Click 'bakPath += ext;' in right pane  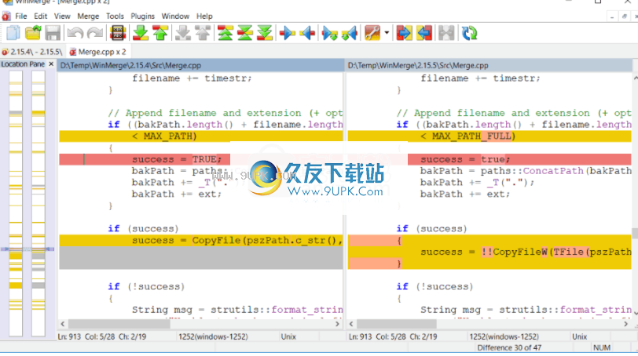(x=465, y=194)
